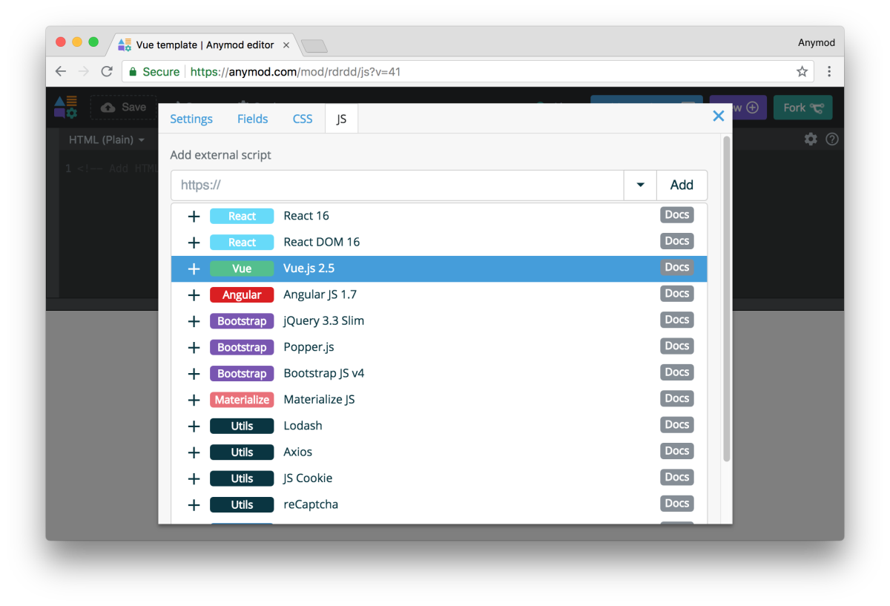Click the help question mark icon
This screenshot has width=890, height=606.
(x=832, y=139)
